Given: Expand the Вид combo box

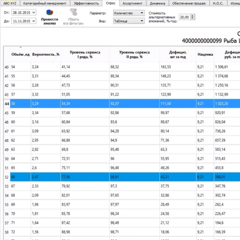Looking at the screenshot, I should pos(142,21).
